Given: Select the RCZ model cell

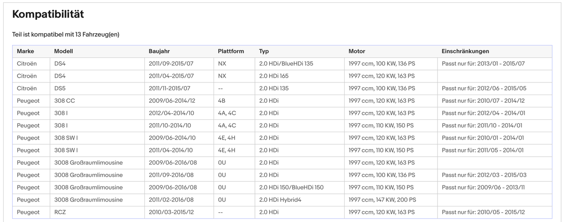Looking at the screenshot, I should click(x=61, y=212).
